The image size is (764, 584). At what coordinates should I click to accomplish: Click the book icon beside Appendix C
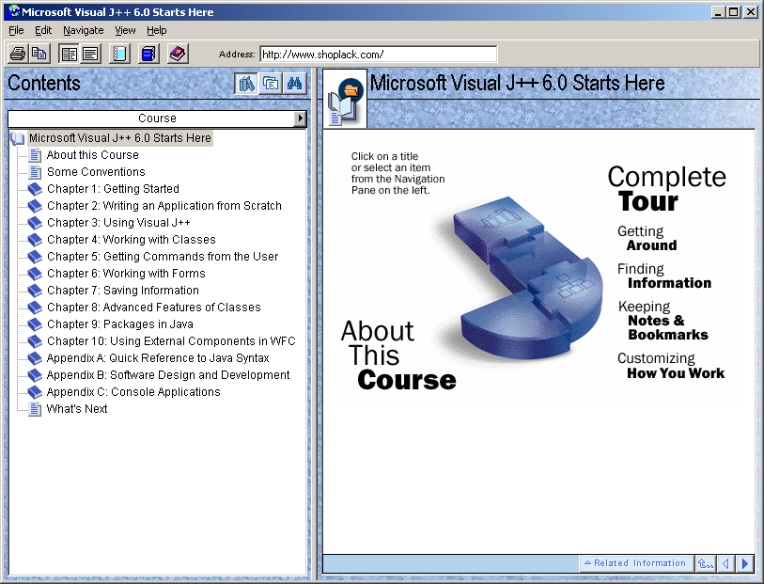[x=35, y=392]
